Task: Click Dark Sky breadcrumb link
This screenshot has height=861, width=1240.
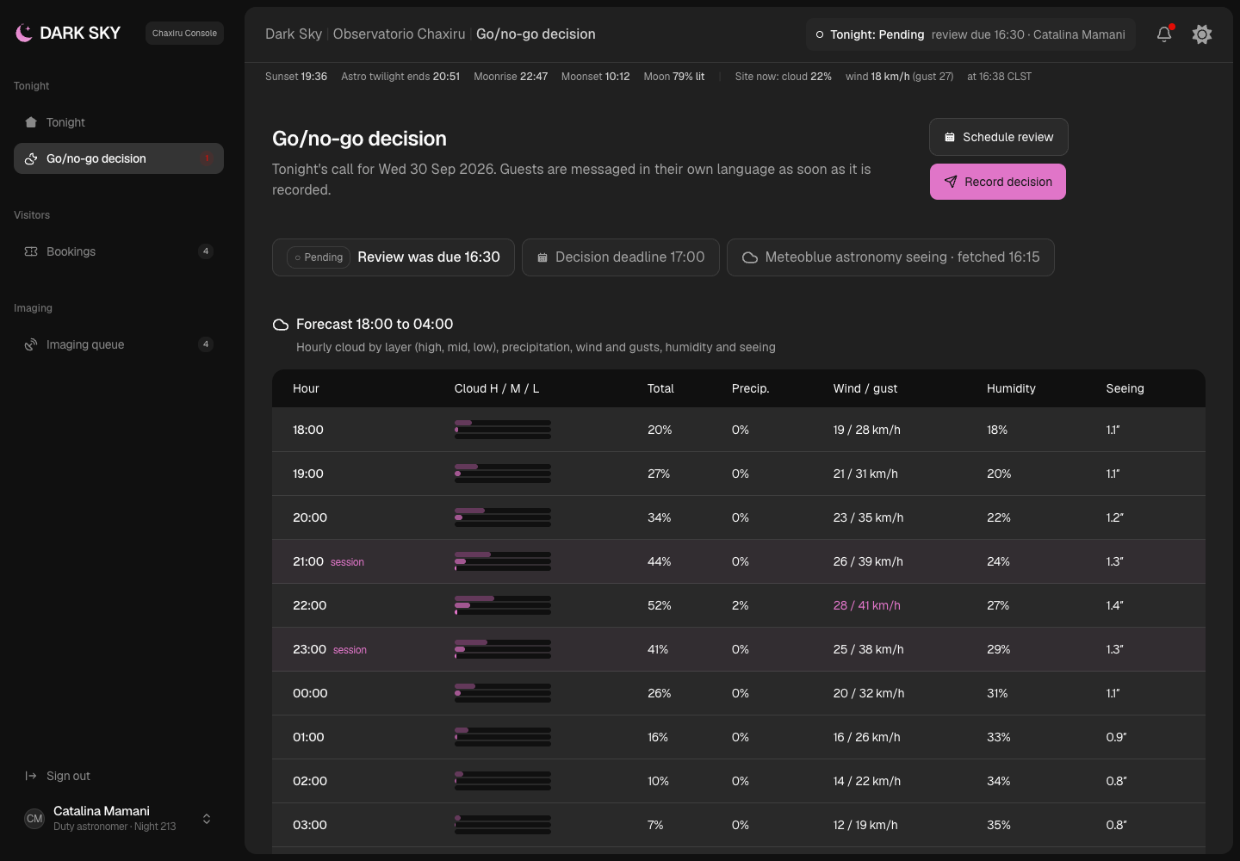Action: (x=294, y=34)
